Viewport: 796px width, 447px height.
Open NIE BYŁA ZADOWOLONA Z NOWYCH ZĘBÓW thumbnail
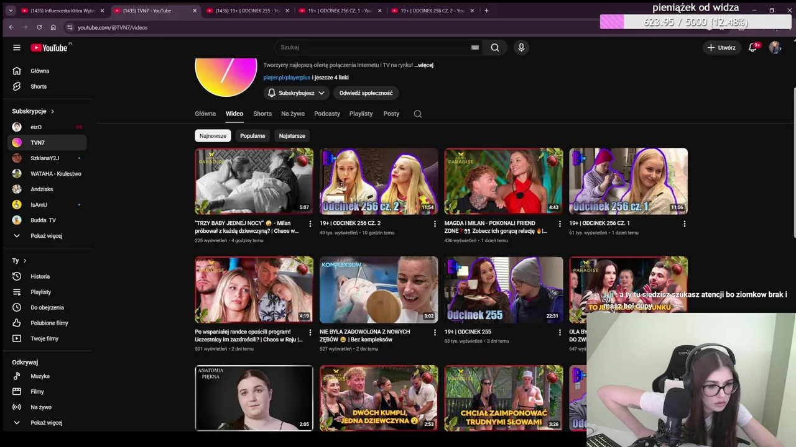click(x=379, y=290)
